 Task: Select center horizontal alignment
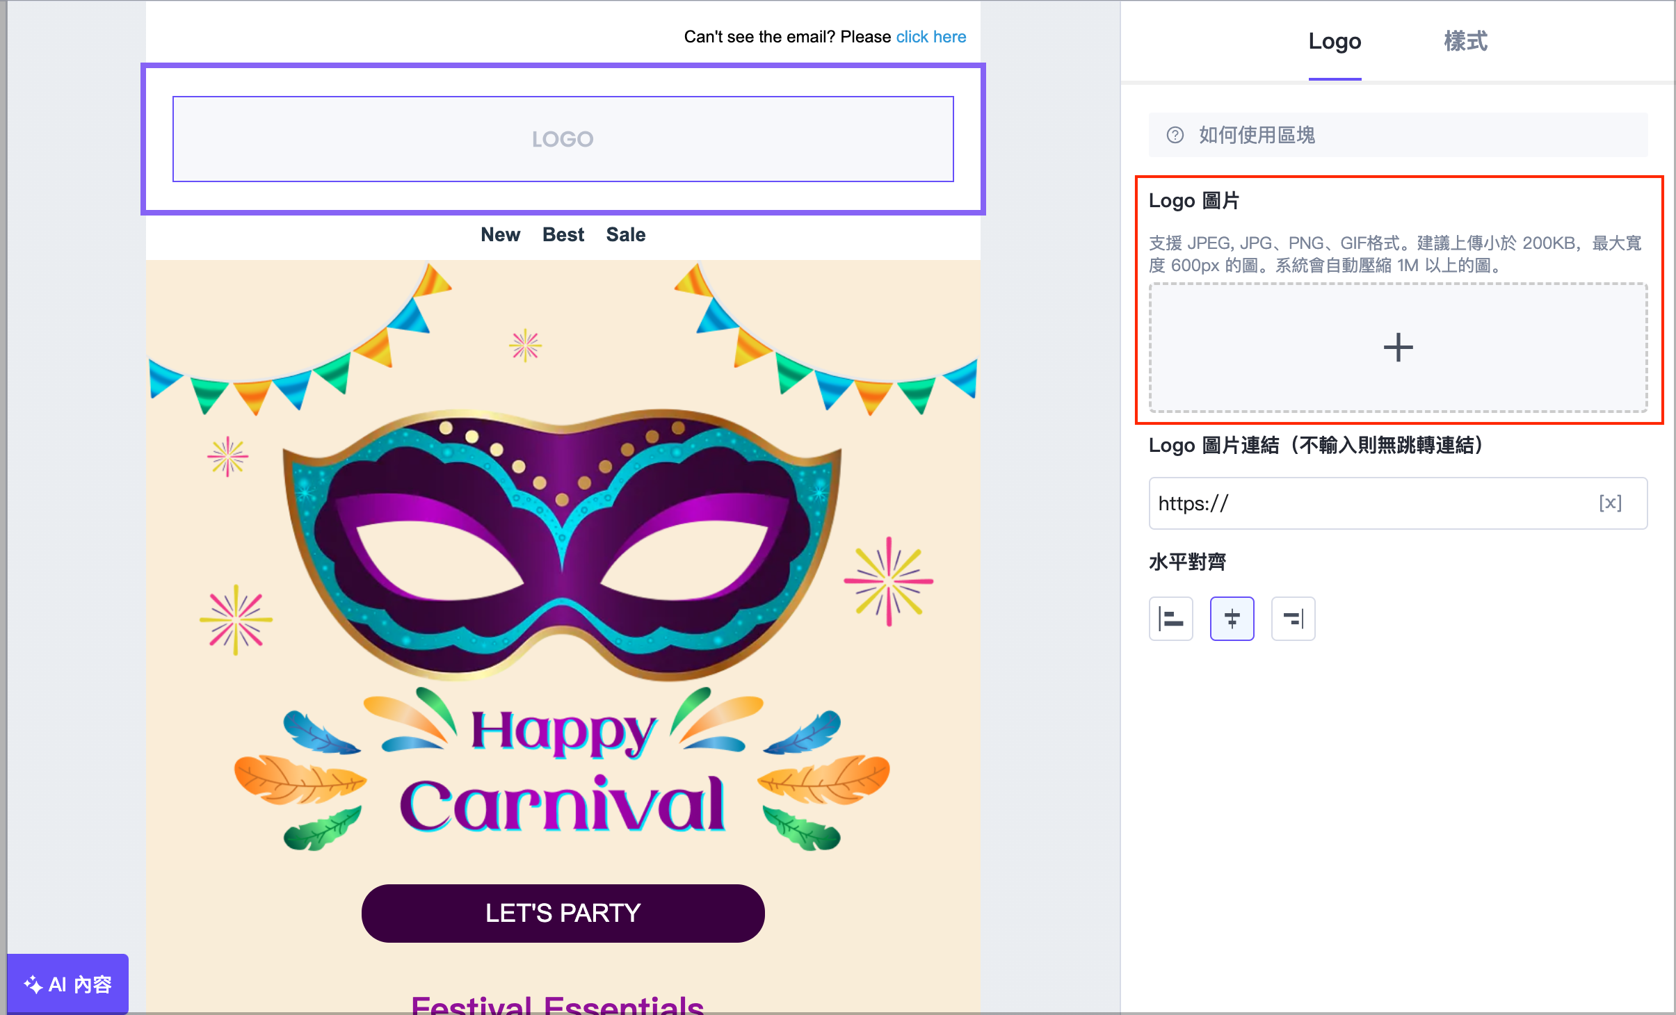click(x=1232, y=618)
